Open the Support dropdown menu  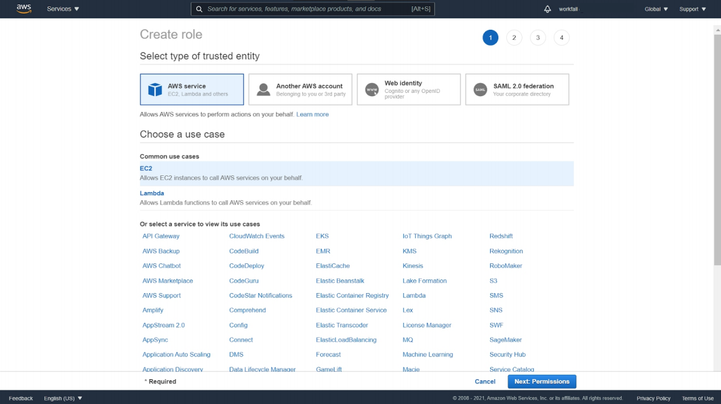(692, 9)
